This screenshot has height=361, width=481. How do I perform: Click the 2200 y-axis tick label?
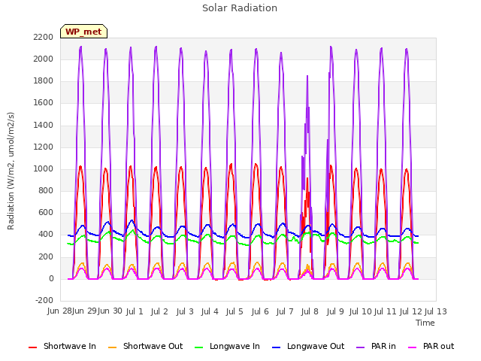(44, 37)
